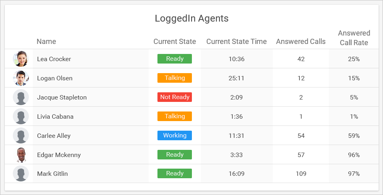Click Logan Olsen's avatar picture
Viewport: 383px width, 195px height.
[21, 78]
